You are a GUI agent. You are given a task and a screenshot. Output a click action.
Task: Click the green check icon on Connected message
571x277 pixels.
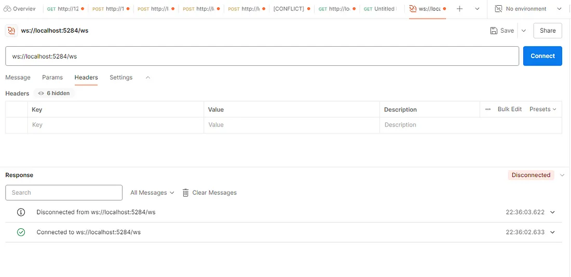click(x=21, y=232)
